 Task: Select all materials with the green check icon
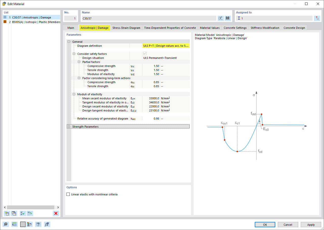point(22,213)
